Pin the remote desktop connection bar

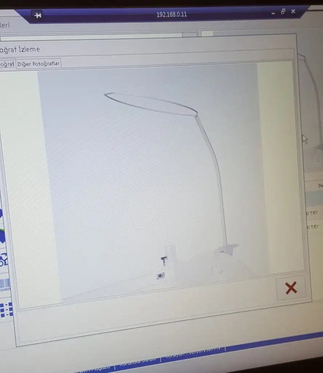point(38,15)
